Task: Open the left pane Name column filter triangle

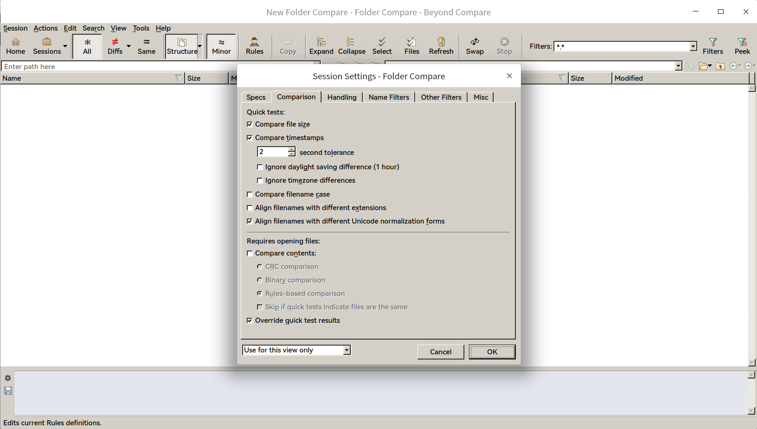Action: click(x=179, y=78)
